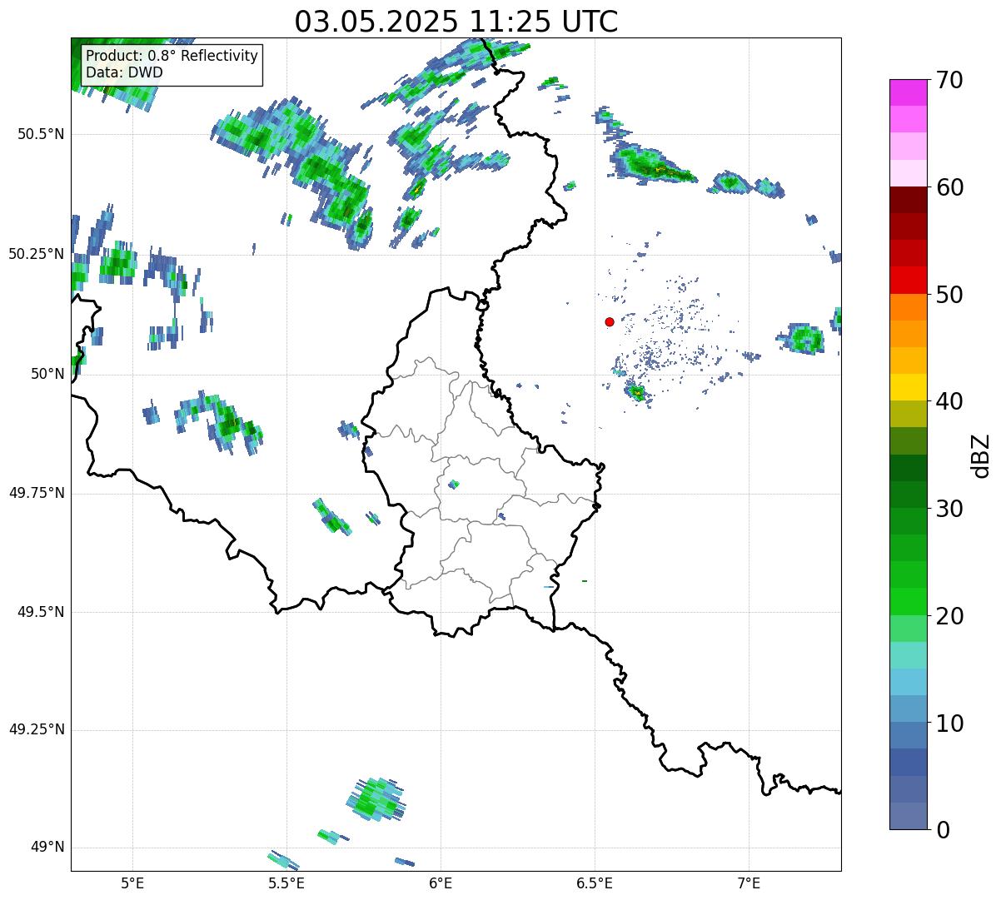This screenshot has height=900, width=1001.
Task: Click the yellow 40 dBZ colorbar swatch
Action: (908, 387)
